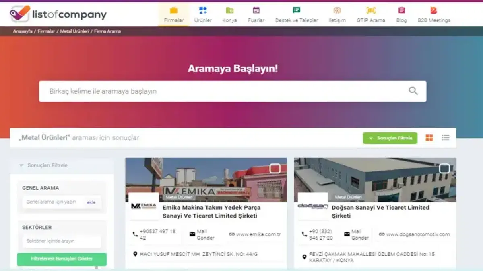Click Metal Ürünleri tag on Doğsan card
The image size is (483, 271).
(x=349, y=197)
